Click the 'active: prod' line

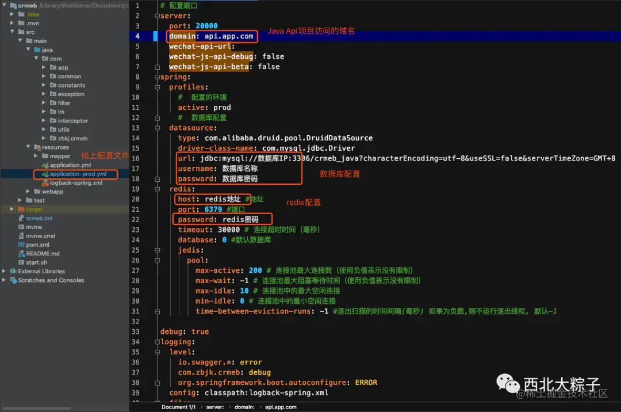tap(204, 108)
